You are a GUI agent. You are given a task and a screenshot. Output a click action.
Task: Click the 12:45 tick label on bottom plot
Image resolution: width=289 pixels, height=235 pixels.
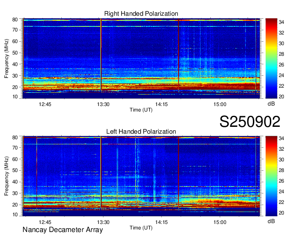tap(45, 222)
